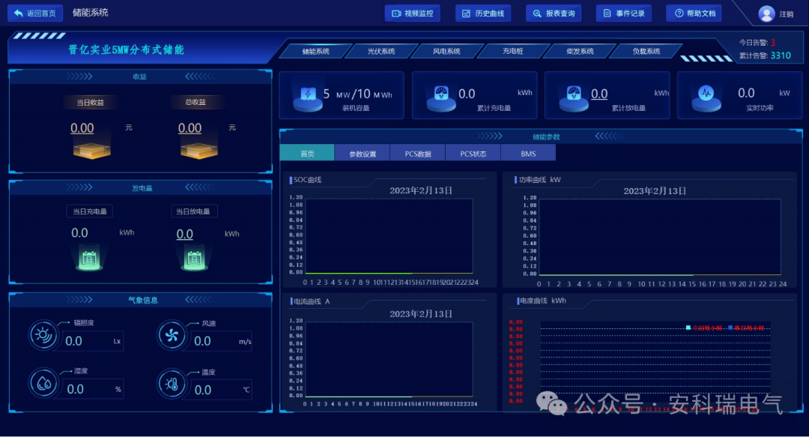The image size is (809, 437).
Task: Click the 发电量 panel header
Action: coord(140,188)
